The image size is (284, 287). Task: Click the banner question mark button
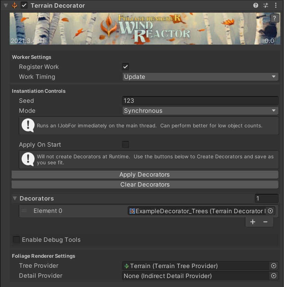(x=274, y=18)
